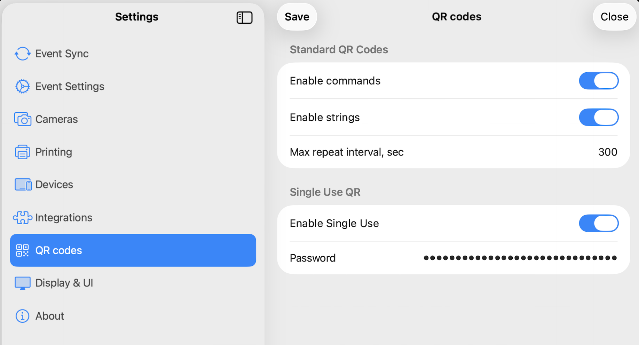639x345 pixels.
Task: Click the Close button
Action: coord(614,17)
